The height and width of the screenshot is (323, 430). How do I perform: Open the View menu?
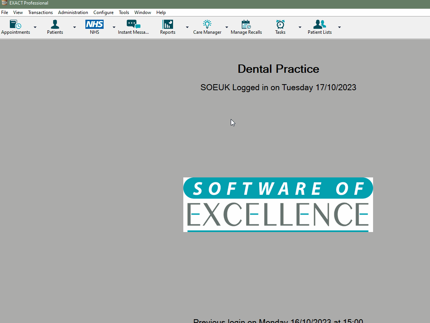pos(18,13)
